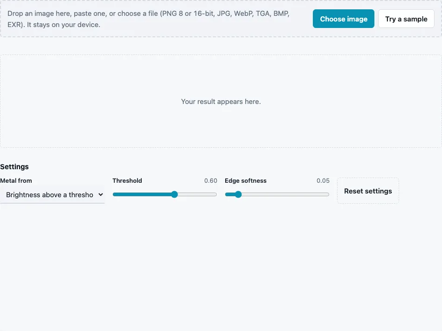442x331 pixels.
Task: Adjust the Threshold slider
Action: click(x=165, y=194)
